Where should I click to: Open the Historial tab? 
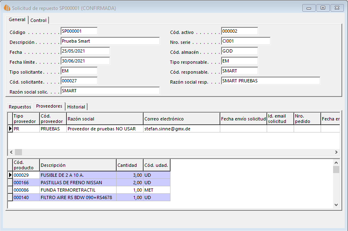coord(76,107)
